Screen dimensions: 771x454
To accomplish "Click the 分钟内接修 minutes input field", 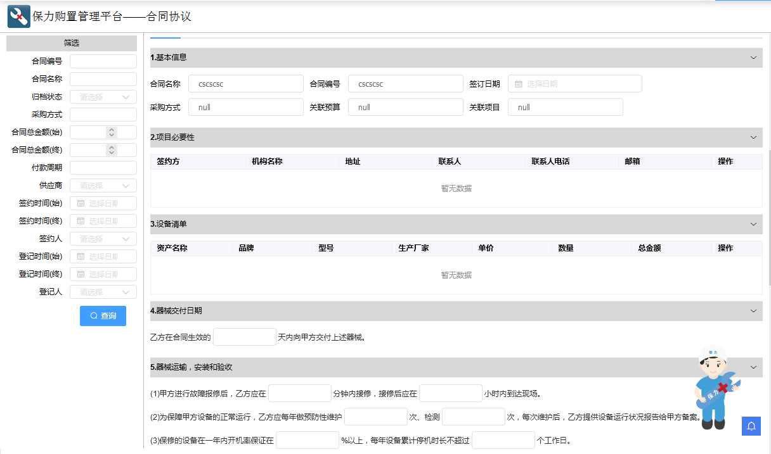I will click(x=300, y=393).
